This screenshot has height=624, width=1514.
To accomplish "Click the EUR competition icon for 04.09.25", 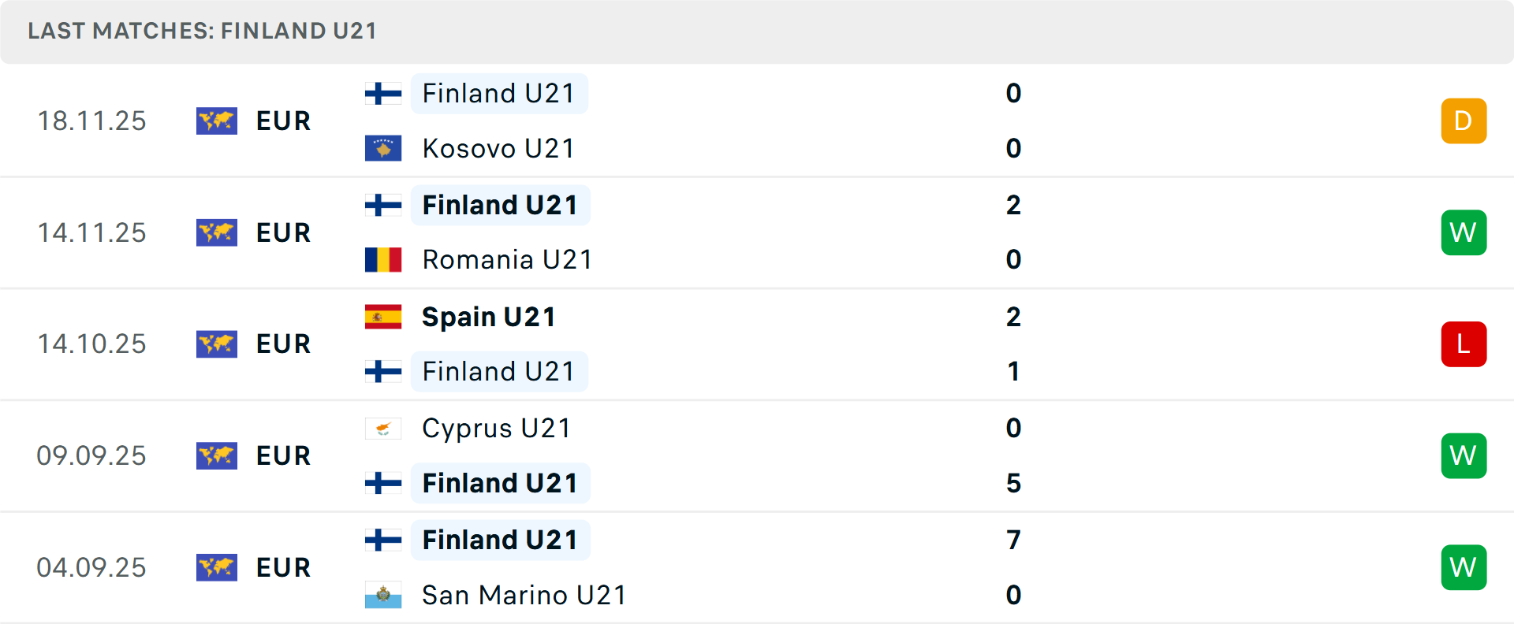I will [x=217, y=567].
